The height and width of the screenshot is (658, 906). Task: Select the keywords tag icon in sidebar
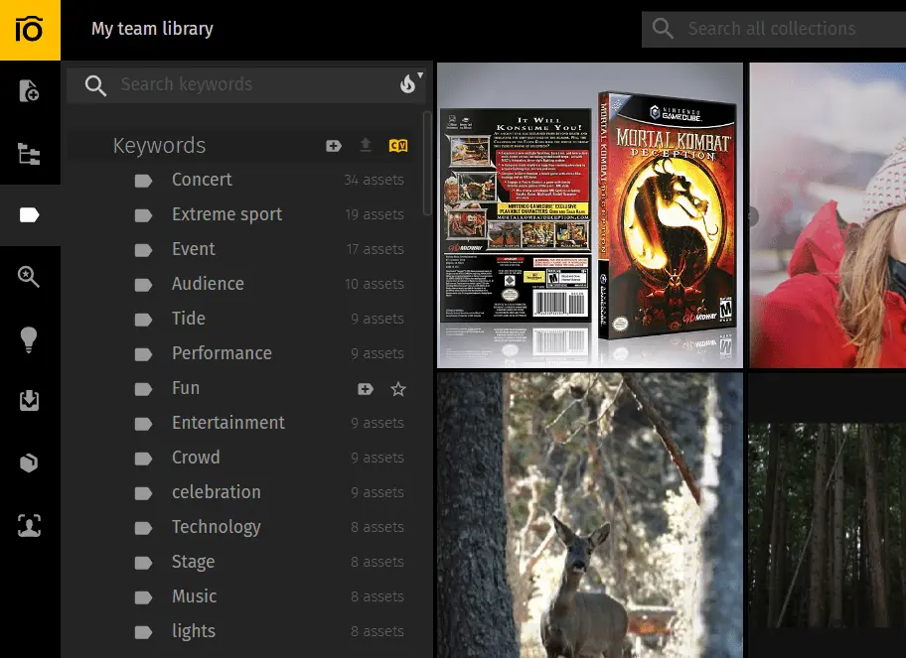coord(30,215)
